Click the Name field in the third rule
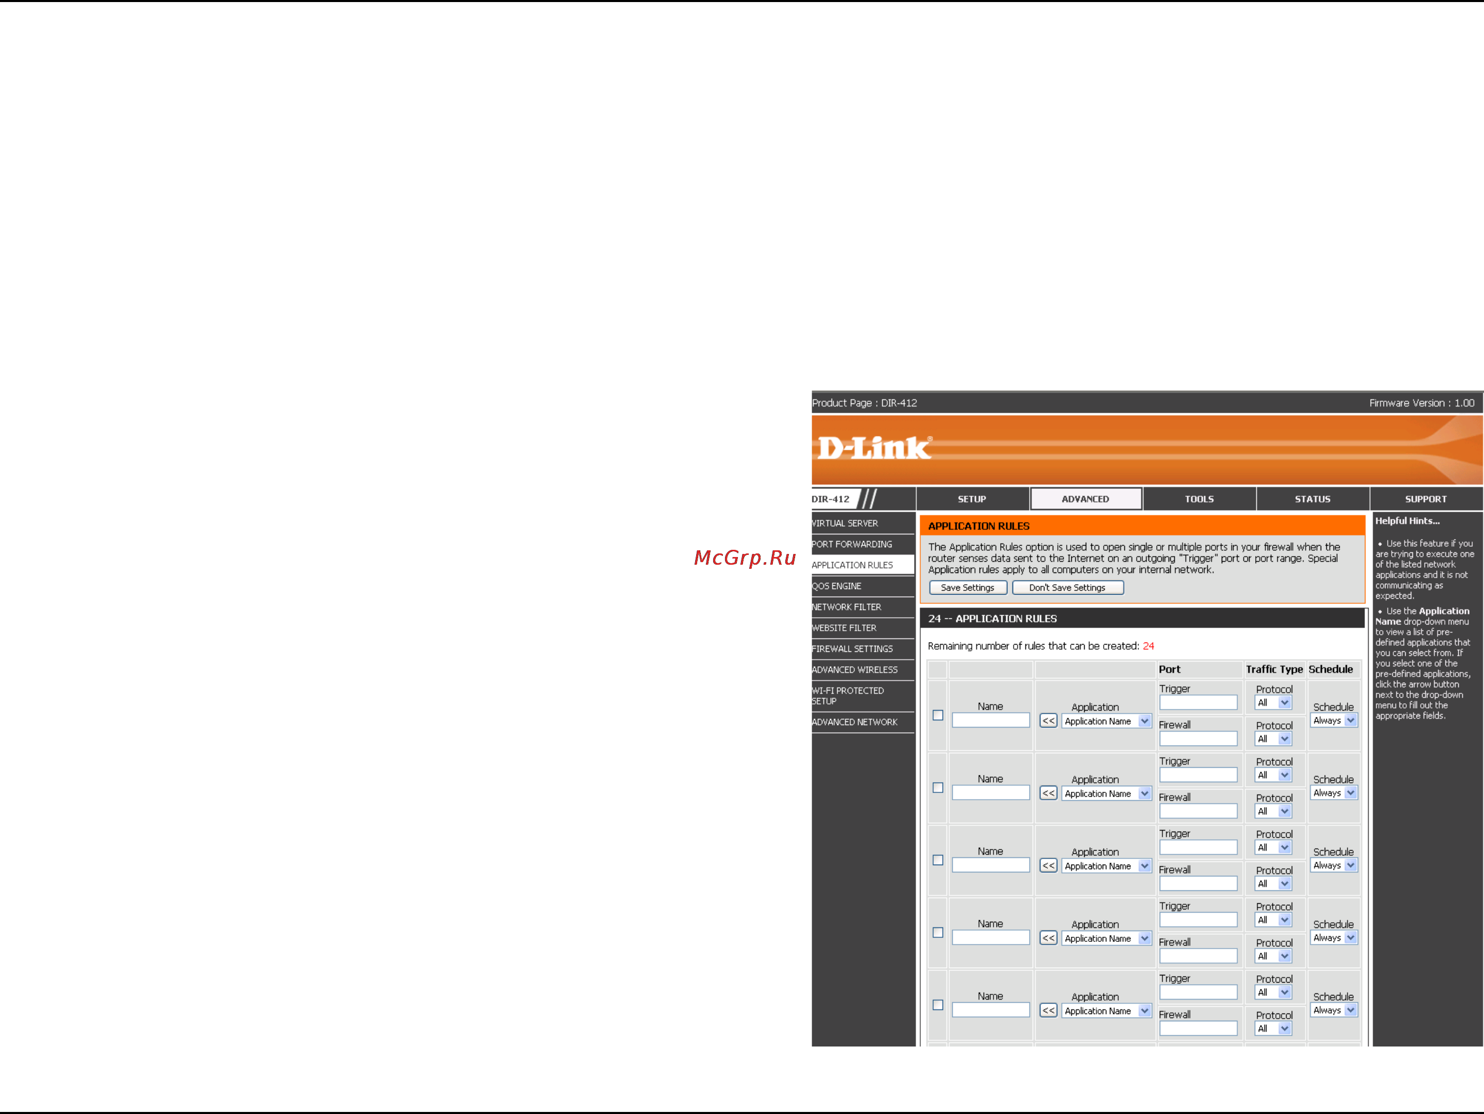 pyautogui.click(x=991, y=865)
